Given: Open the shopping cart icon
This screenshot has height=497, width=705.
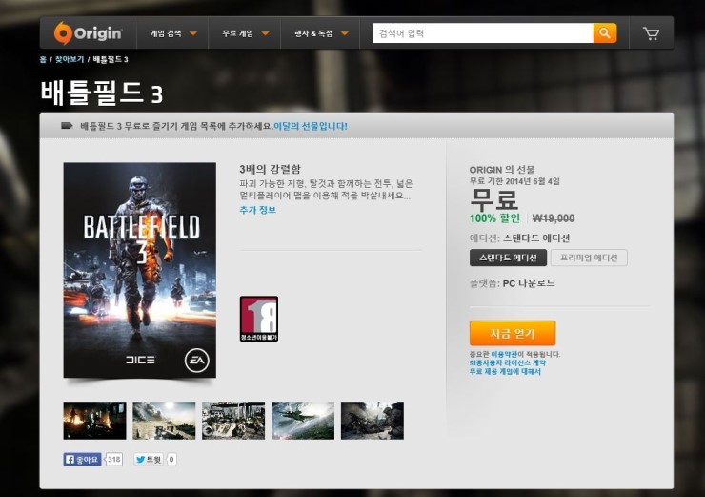Looking at the screenshot, I should (x=651, y=33).
